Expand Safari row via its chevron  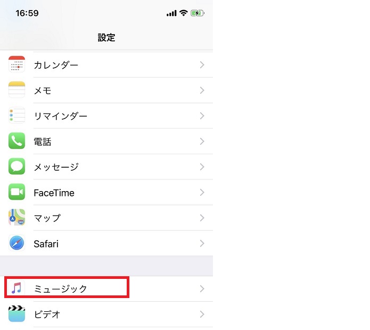[x=202, y=243]
